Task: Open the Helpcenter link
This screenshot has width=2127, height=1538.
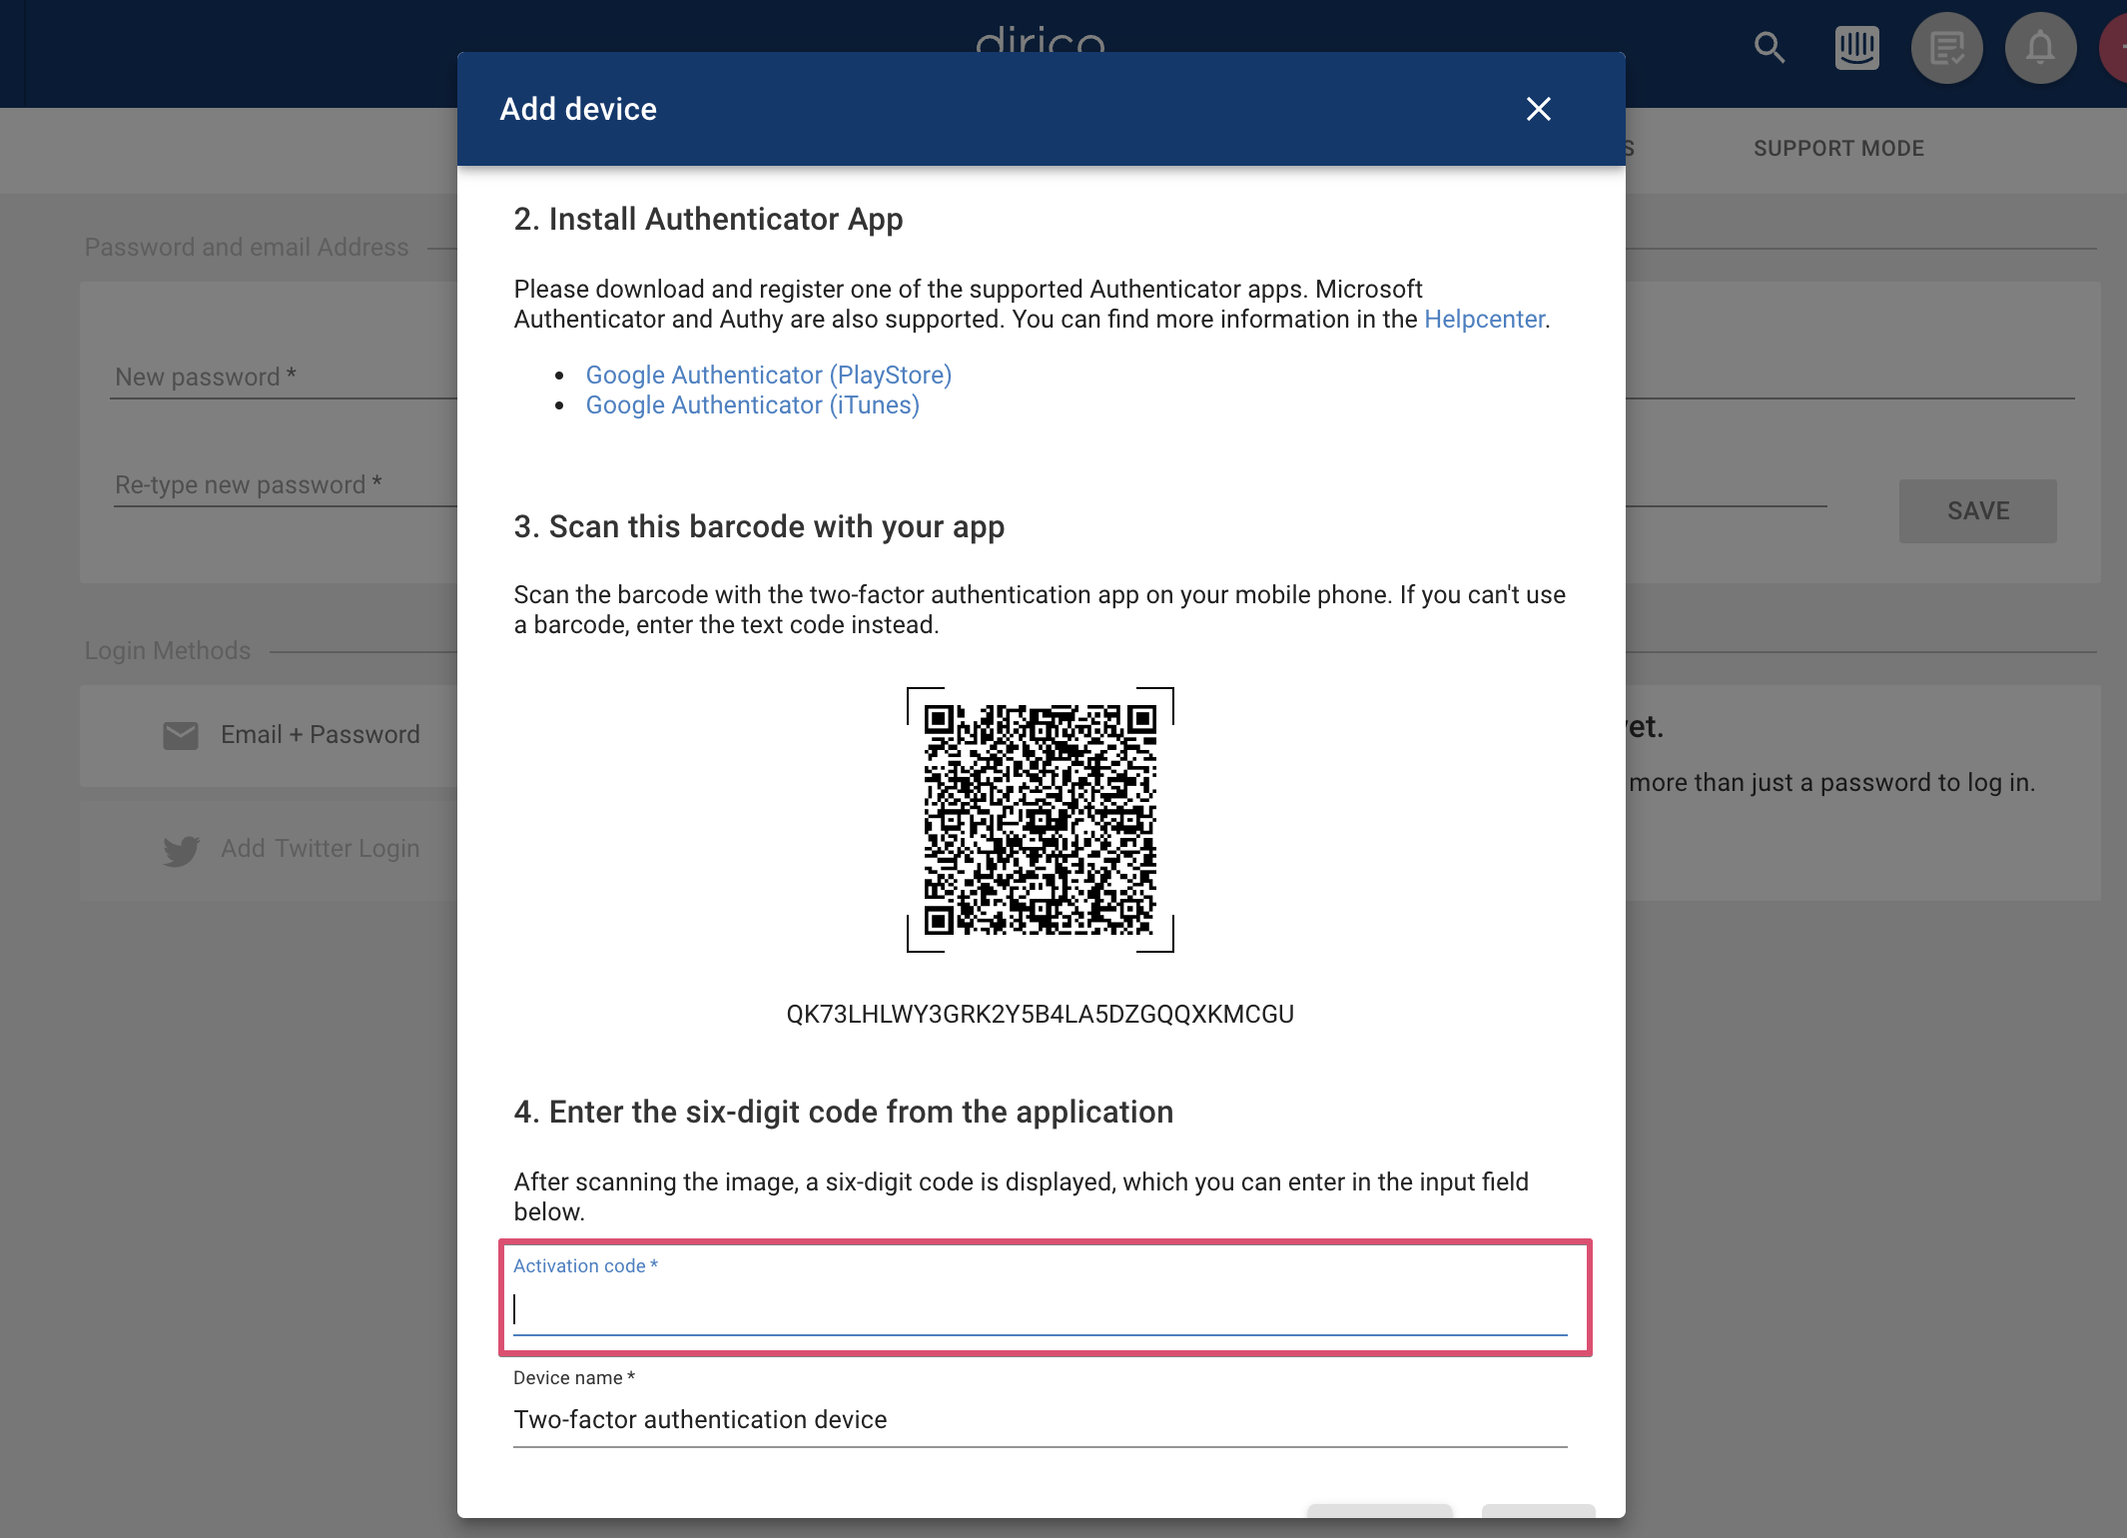Action: click(1484, 320)
